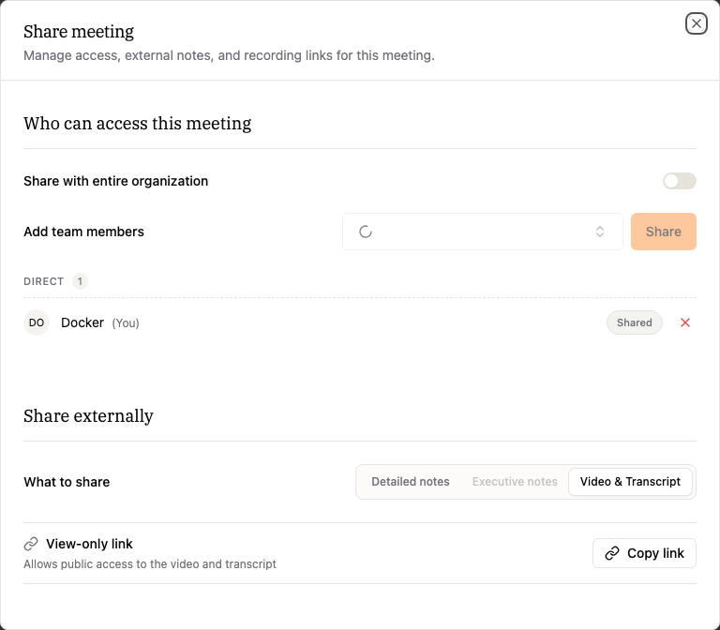Click the 'Share externally' heading
The height and width of the screenshot is (630, 720).
tap(89, 416)
